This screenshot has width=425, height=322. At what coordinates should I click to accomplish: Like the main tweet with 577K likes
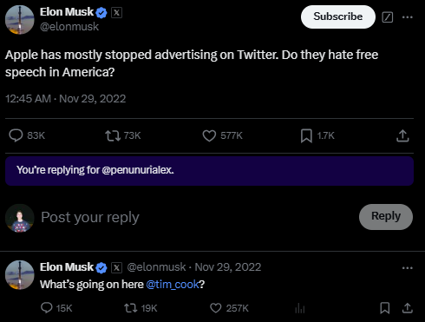click(209, 135)
